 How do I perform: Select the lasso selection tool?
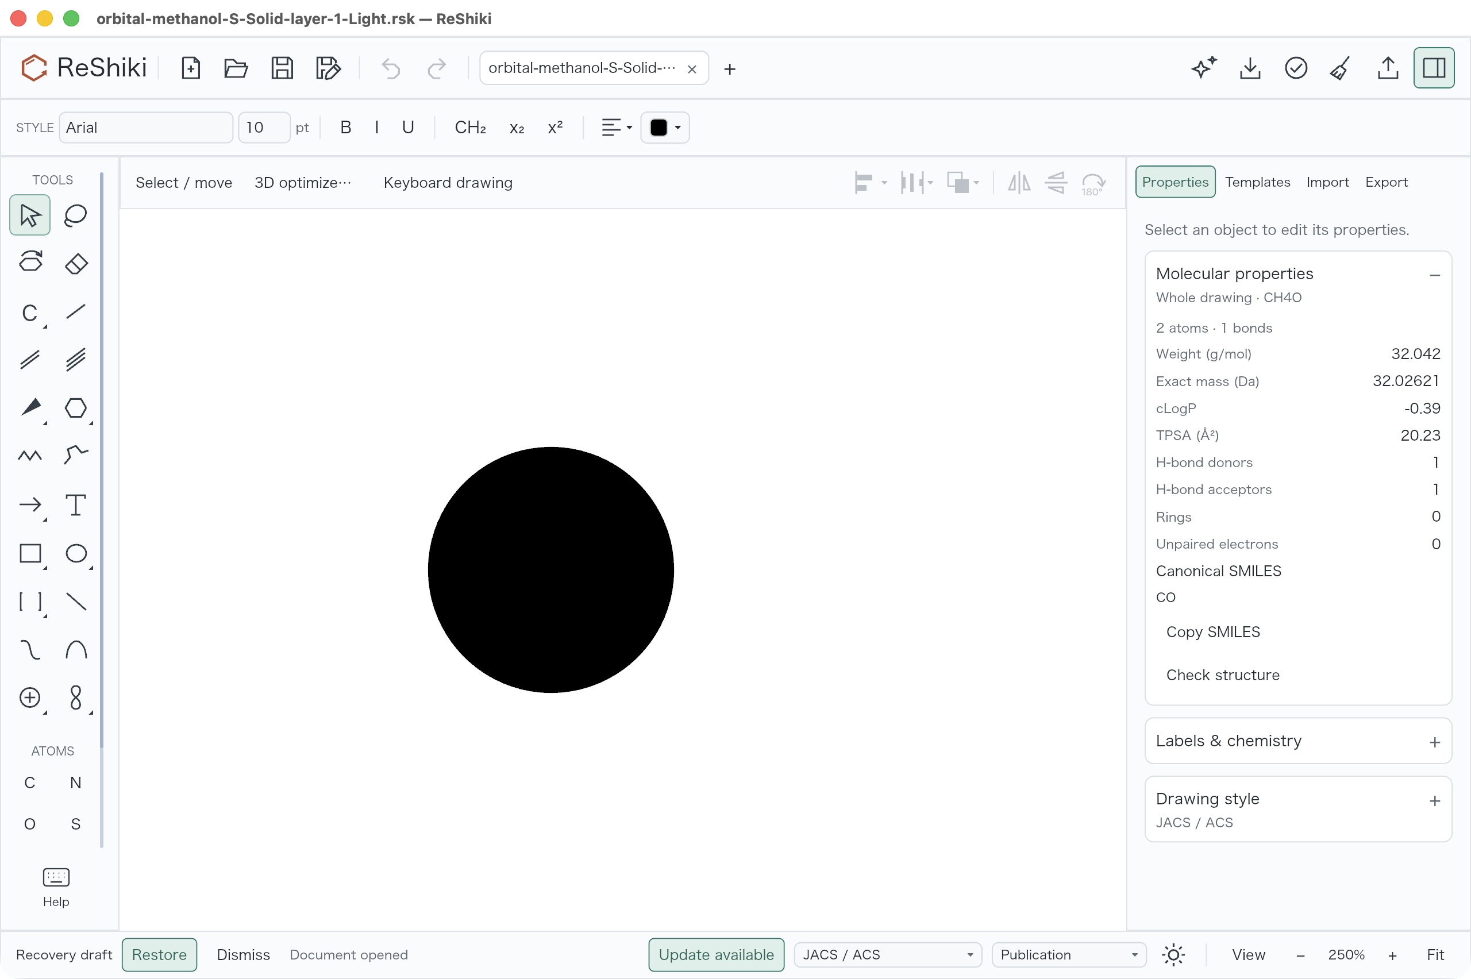tap(75, 215)
